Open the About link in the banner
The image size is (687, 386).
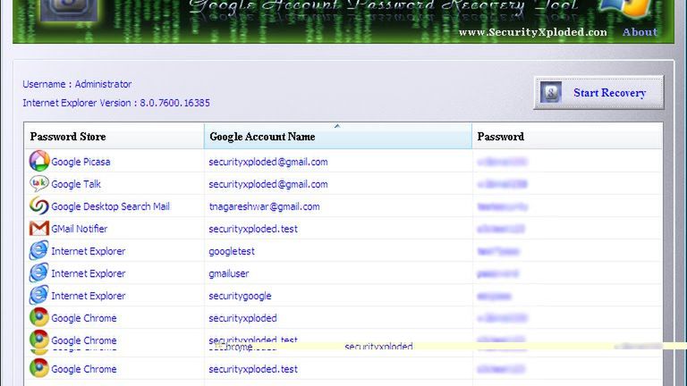(640, 32)
